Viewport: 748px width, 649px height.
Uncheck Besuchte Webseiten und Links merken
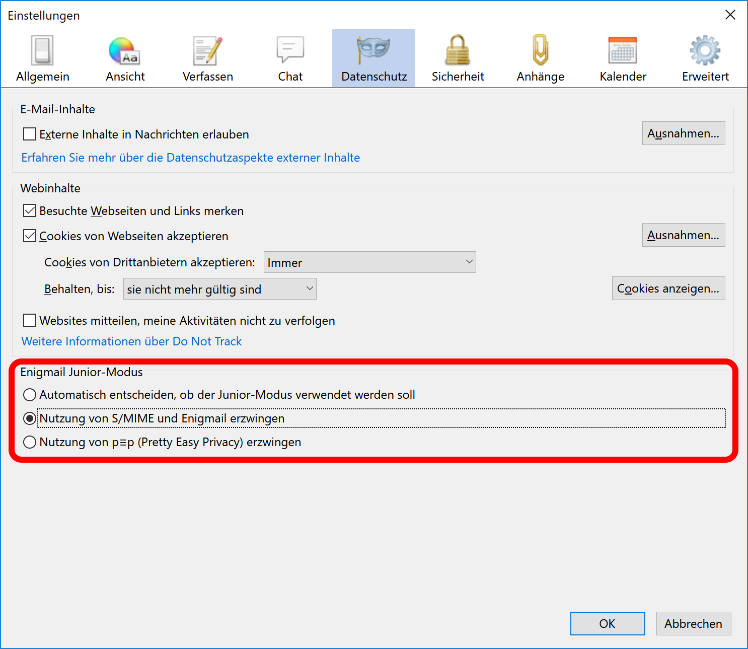30,211
